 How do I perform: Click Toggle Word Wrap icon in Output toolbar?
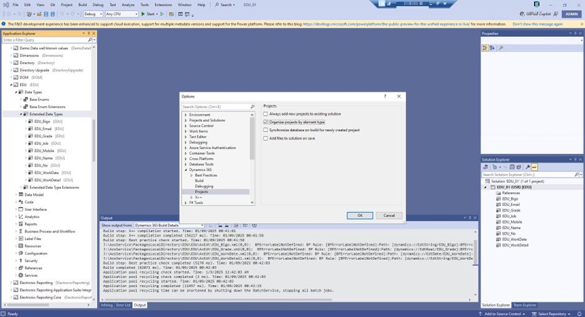pyautogui.click(x=245, y=226)
